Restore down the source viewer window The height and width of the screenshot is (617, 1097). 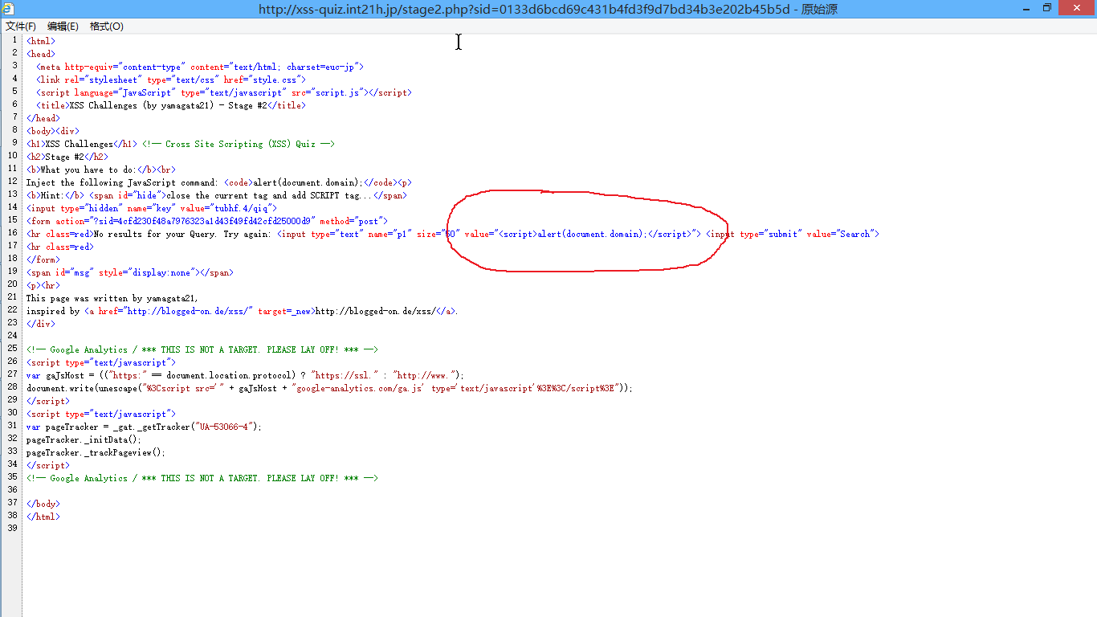click(x=1047, y=8)
